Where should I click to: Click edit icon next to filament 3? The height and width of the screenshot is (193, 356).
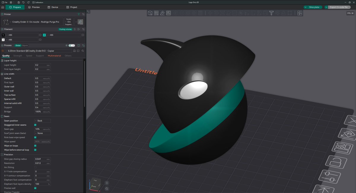pyautogui.click(x=40, y=40)
